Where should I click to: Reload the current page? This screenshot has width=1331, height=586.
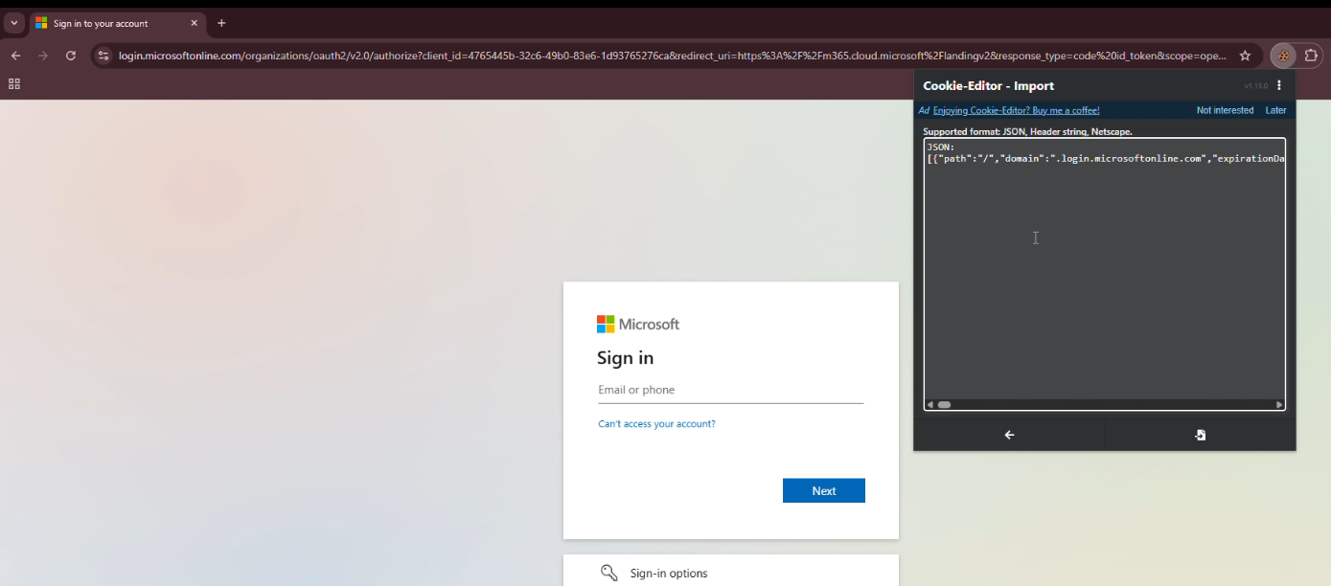pyautogui.click(x=71, y=56)
